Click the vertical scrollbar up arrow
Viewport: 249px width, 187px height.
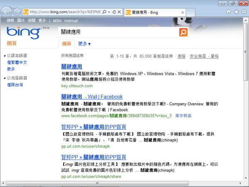click(x=246, y=20)
